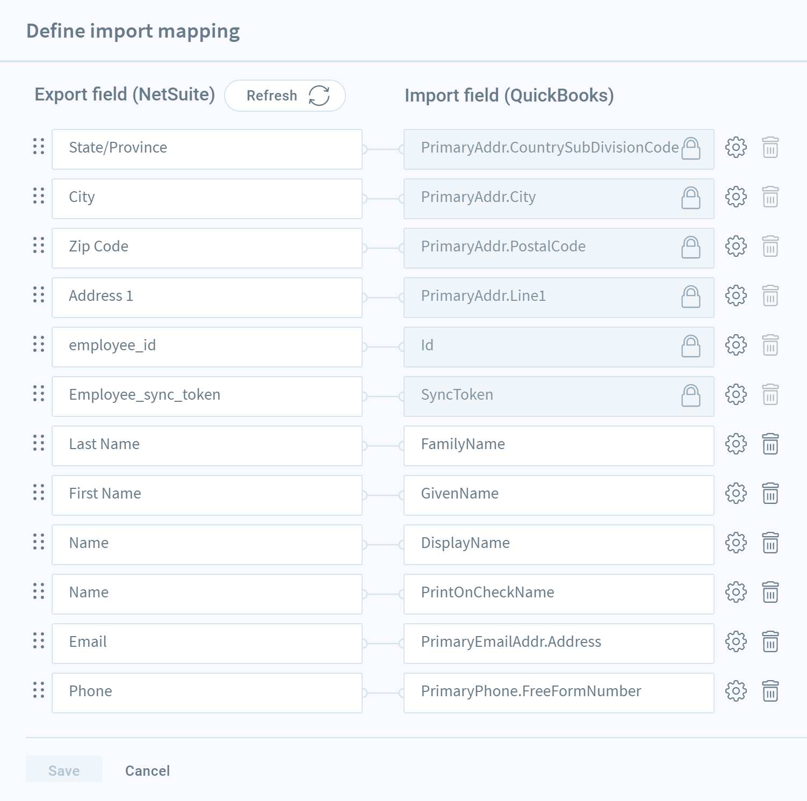Grab drag handle of First Name row

point(39,492)
